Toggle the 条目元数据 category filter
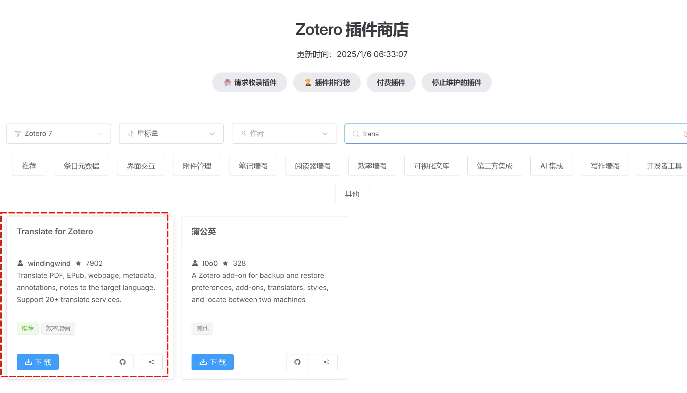The height and width of the screenshot is (393, 687). (x=82, y=166)
